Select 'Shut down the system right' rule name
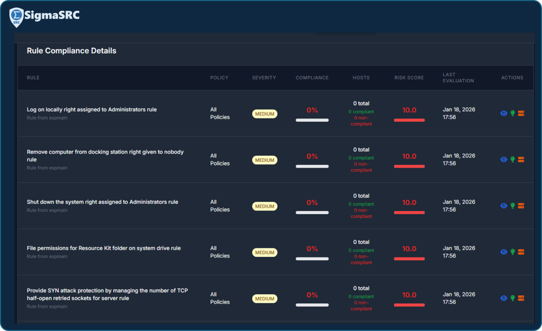The height and width of the screenshot is (331, 542). (x=102, y=202)
